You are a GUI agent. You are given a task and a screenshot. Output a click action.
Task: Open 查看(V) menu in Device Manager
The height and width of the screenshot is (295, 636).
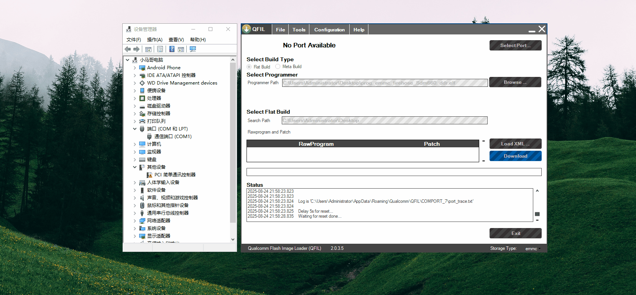tap(176, 40)
